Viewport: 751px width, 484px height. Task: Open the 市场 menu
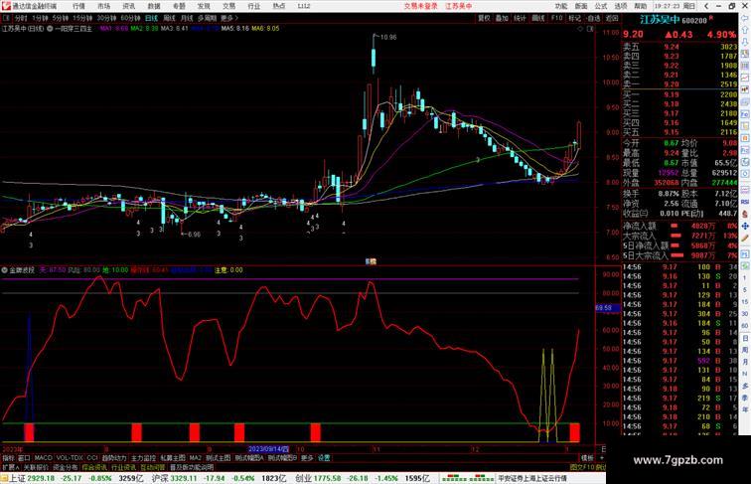[x=103, y=6]
